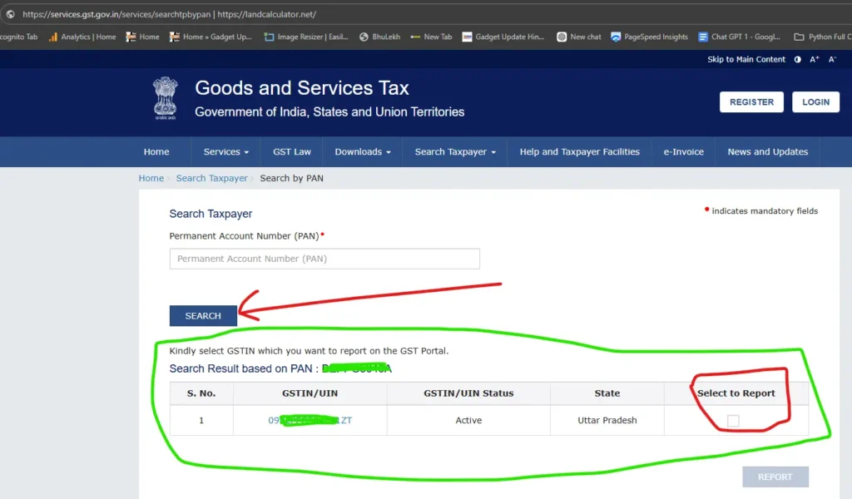Open the Home bookmark
The height and width of the screenshot is (499, 852).
tap(142, 37)
